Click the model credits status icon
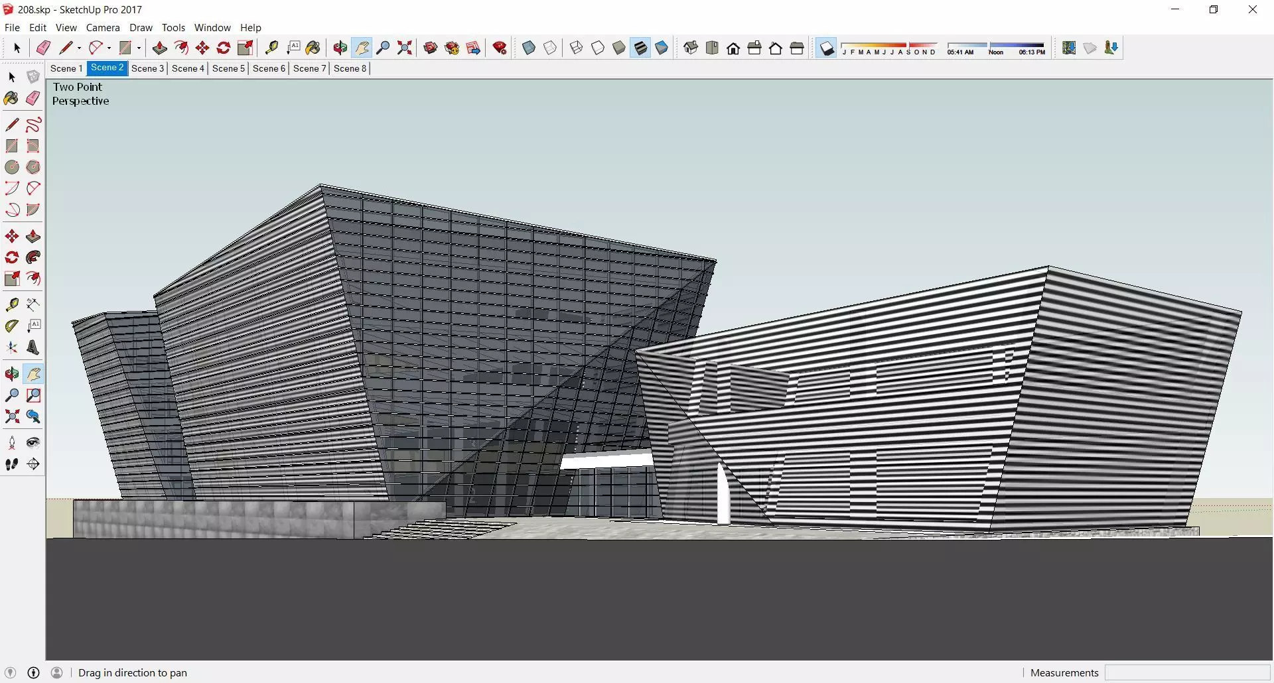The width and height of the screenshot is (1274, 683). click(34, 672)
